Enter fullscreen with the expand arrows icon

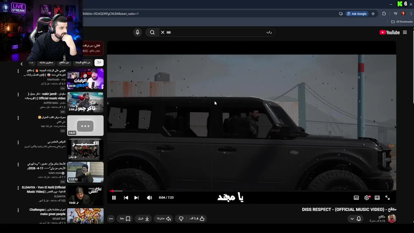pos(387,198)
